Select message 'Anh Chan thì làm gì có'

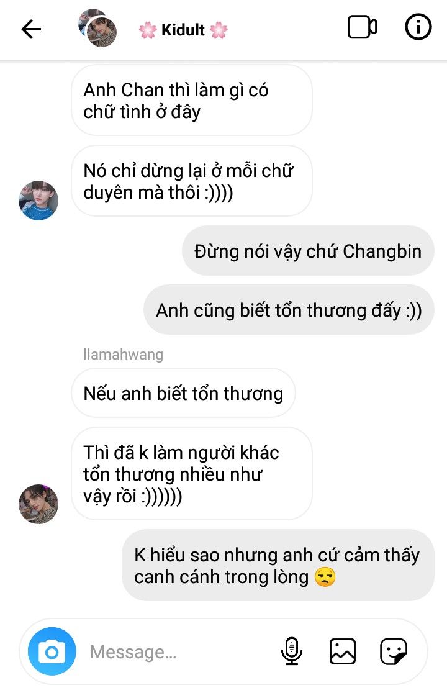pos(192,101)
